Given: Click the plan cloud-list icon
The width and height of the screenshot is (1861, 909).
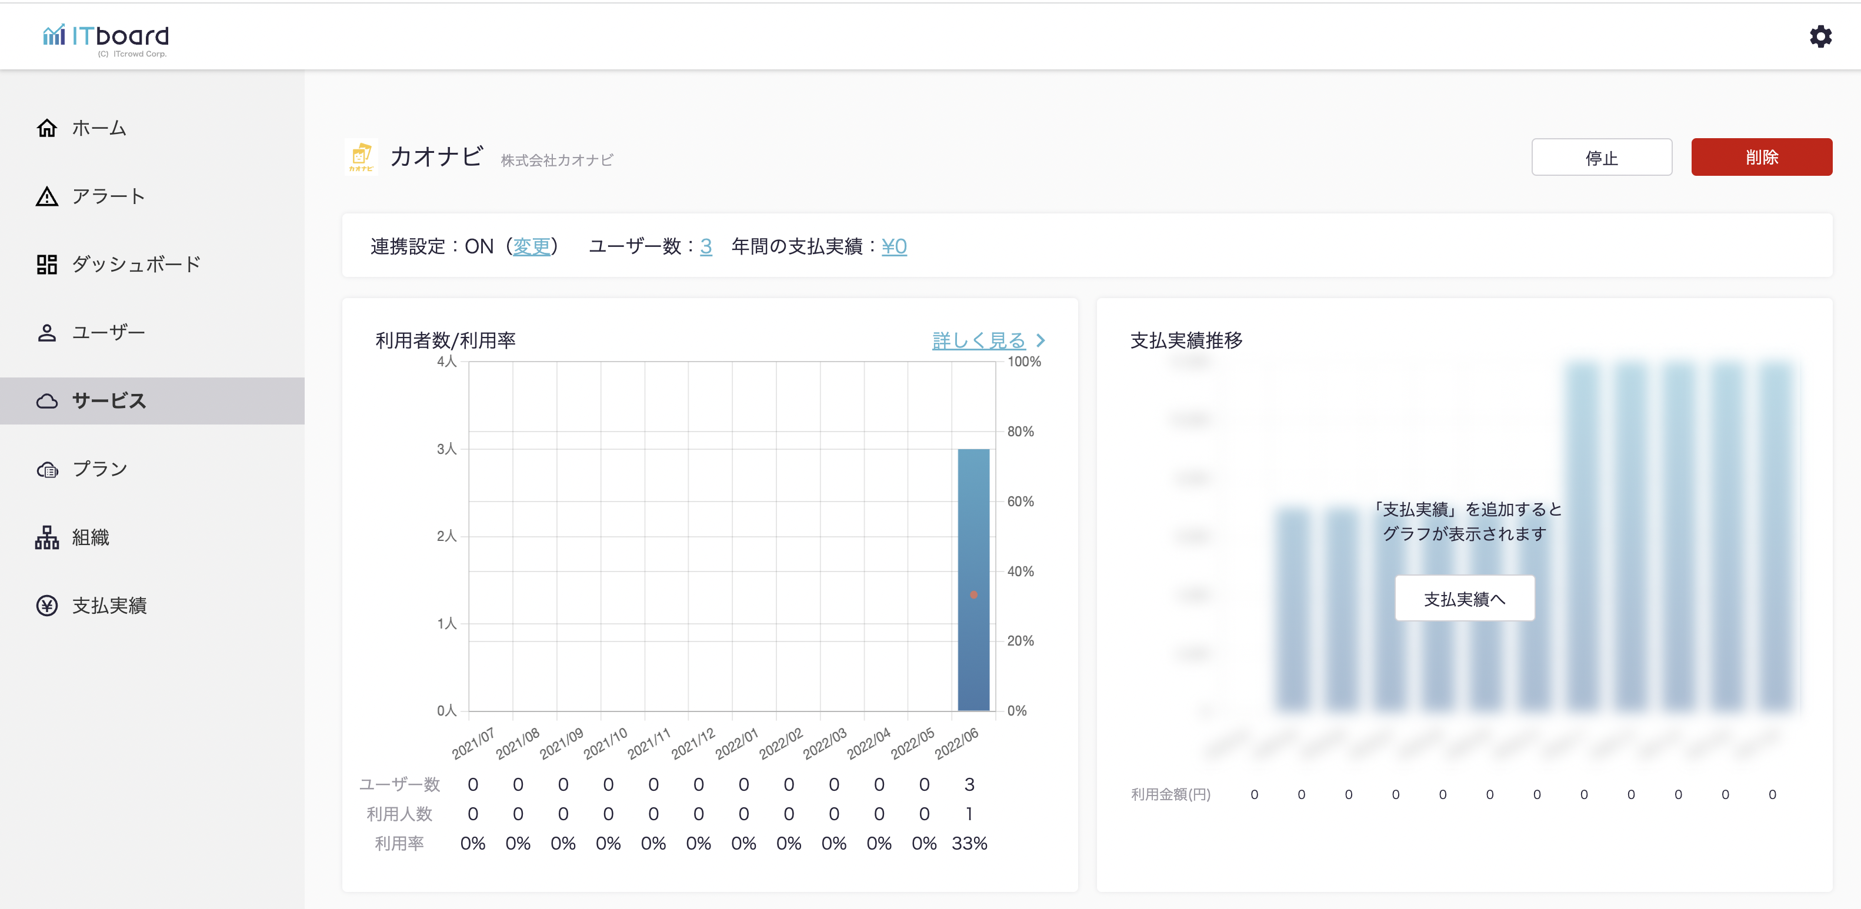Looking at the screenshot, I should 47,469.
